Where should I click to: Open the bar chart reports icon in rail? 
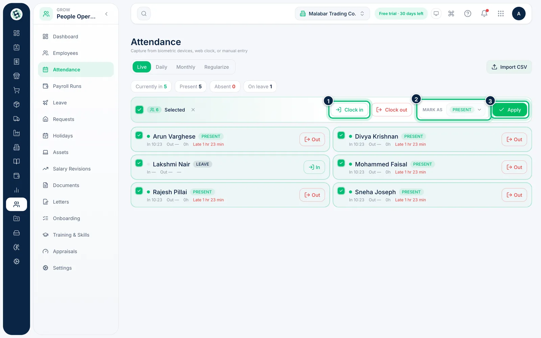(x=17, y=190)
